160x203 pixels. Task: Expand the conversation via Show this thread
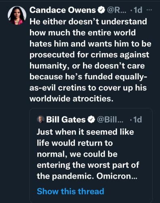[70, 191]
